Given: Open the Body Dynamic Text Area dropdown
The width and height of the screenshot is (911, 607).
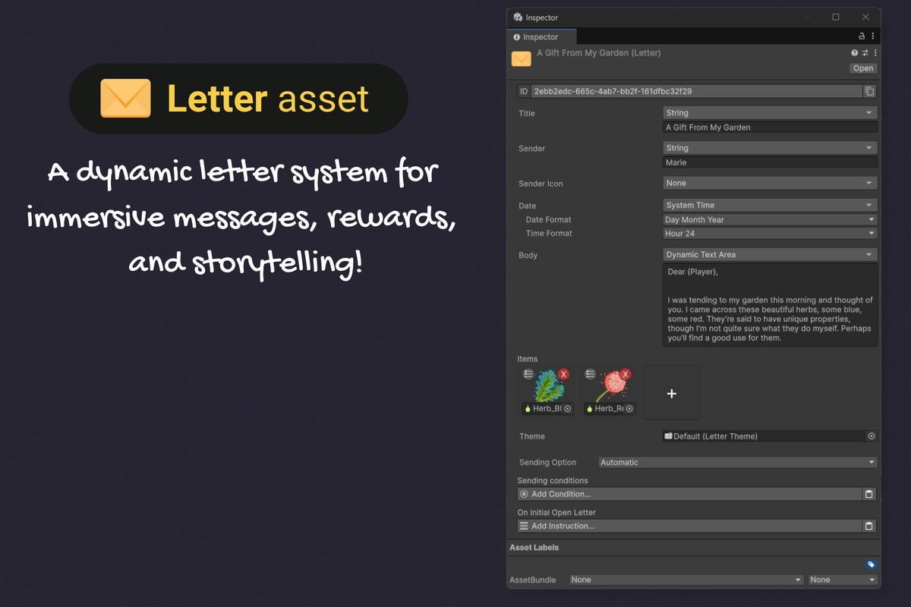Looking at the screenshot, I should [x=769, y=254].
